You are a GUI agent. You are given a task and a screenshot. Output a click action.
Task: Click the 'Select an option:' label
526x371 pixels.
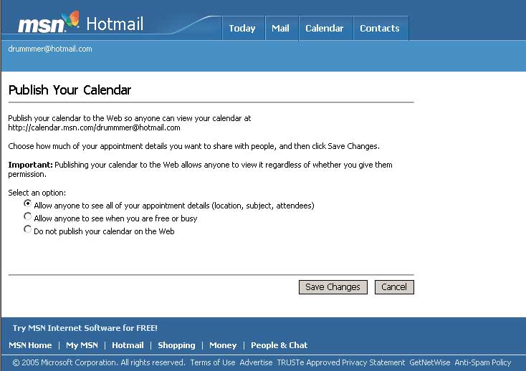[x=37, y=193]
